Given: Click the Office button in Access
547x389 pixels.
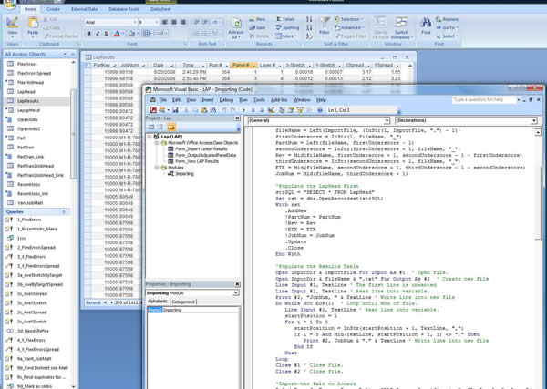Looking at the screenshot, I should [10, 4].
